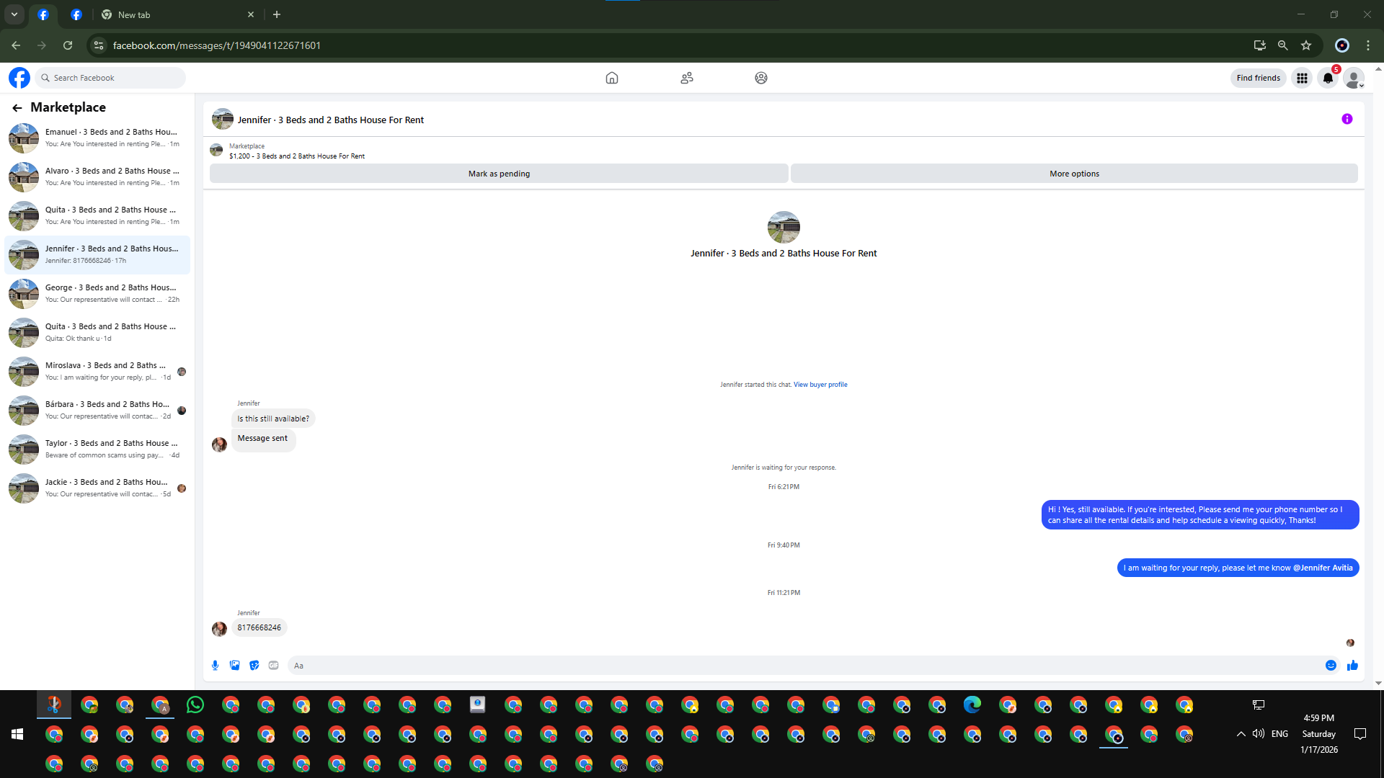The image size is (1384, 778).
Task: Open Chrome tab search dropdown arrow
Action: click(x=14, y=14)
